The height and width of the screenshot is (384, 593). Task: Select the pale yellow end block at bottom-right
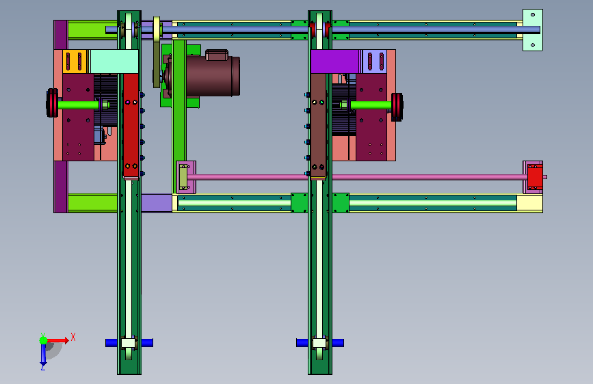(x=529, y=204)
